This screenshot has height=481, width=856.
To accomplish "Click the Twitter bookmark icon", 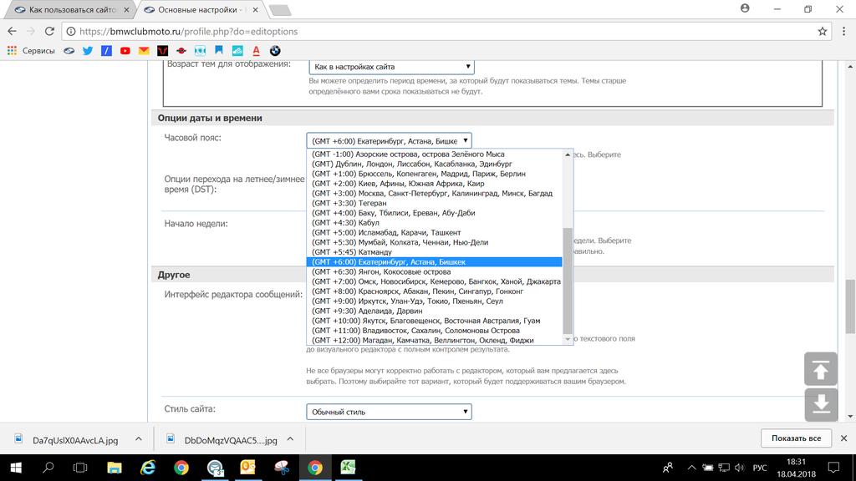I will 88,50.
